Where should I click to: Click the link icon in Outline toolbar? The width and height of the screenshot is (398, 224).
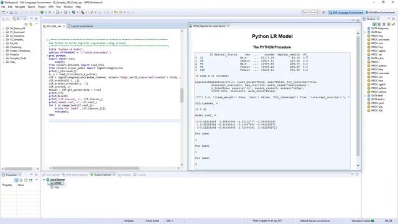(394, 24)
